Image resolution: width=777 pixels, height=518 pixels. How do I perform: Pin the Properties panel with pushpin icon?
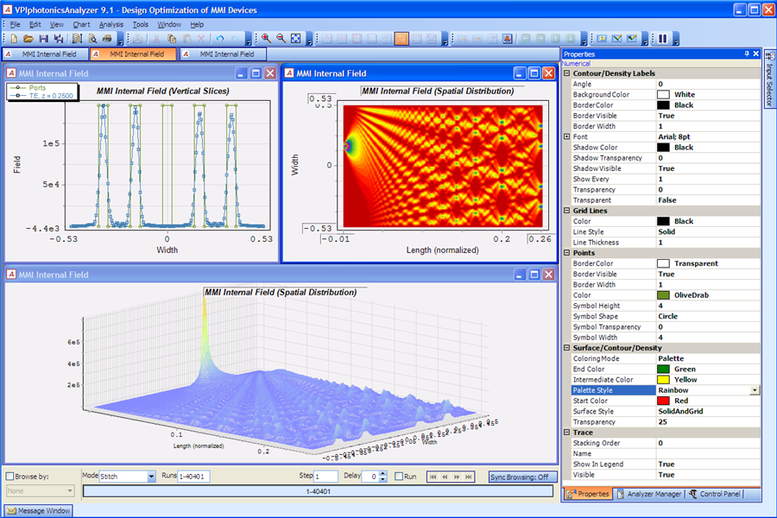pos(747,54)
